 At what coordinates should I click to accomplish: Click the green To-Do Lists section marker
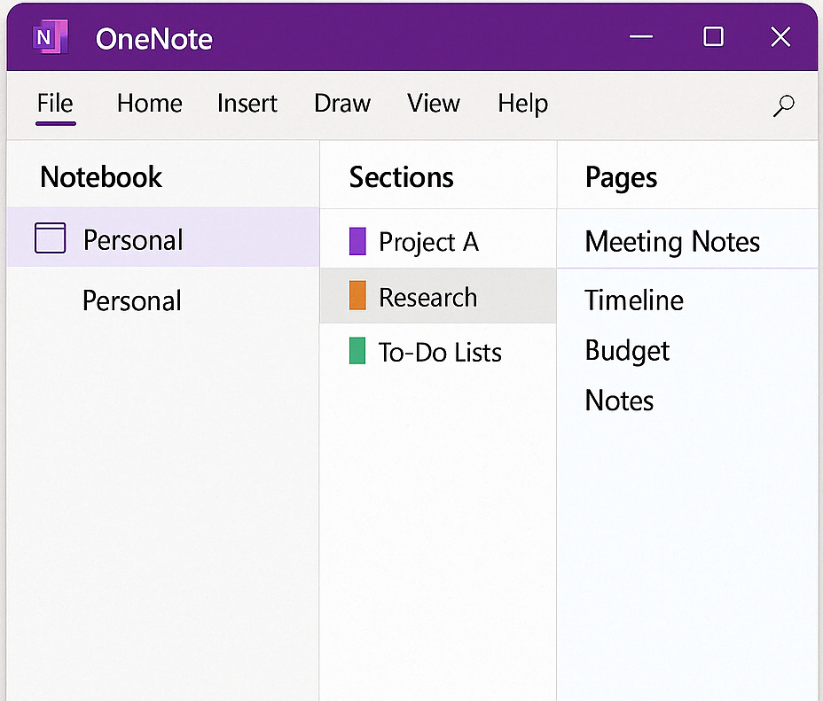pyautogui.click(x=357, y=351)
